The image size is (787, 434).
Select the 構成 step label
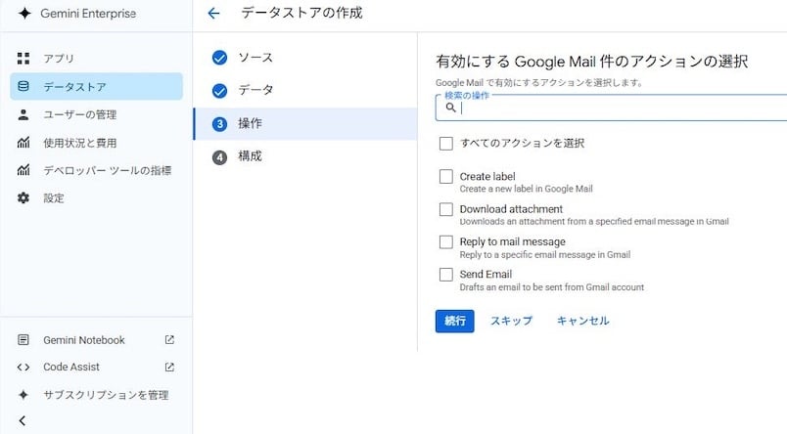pyautogui.click(x=250, y=156)
